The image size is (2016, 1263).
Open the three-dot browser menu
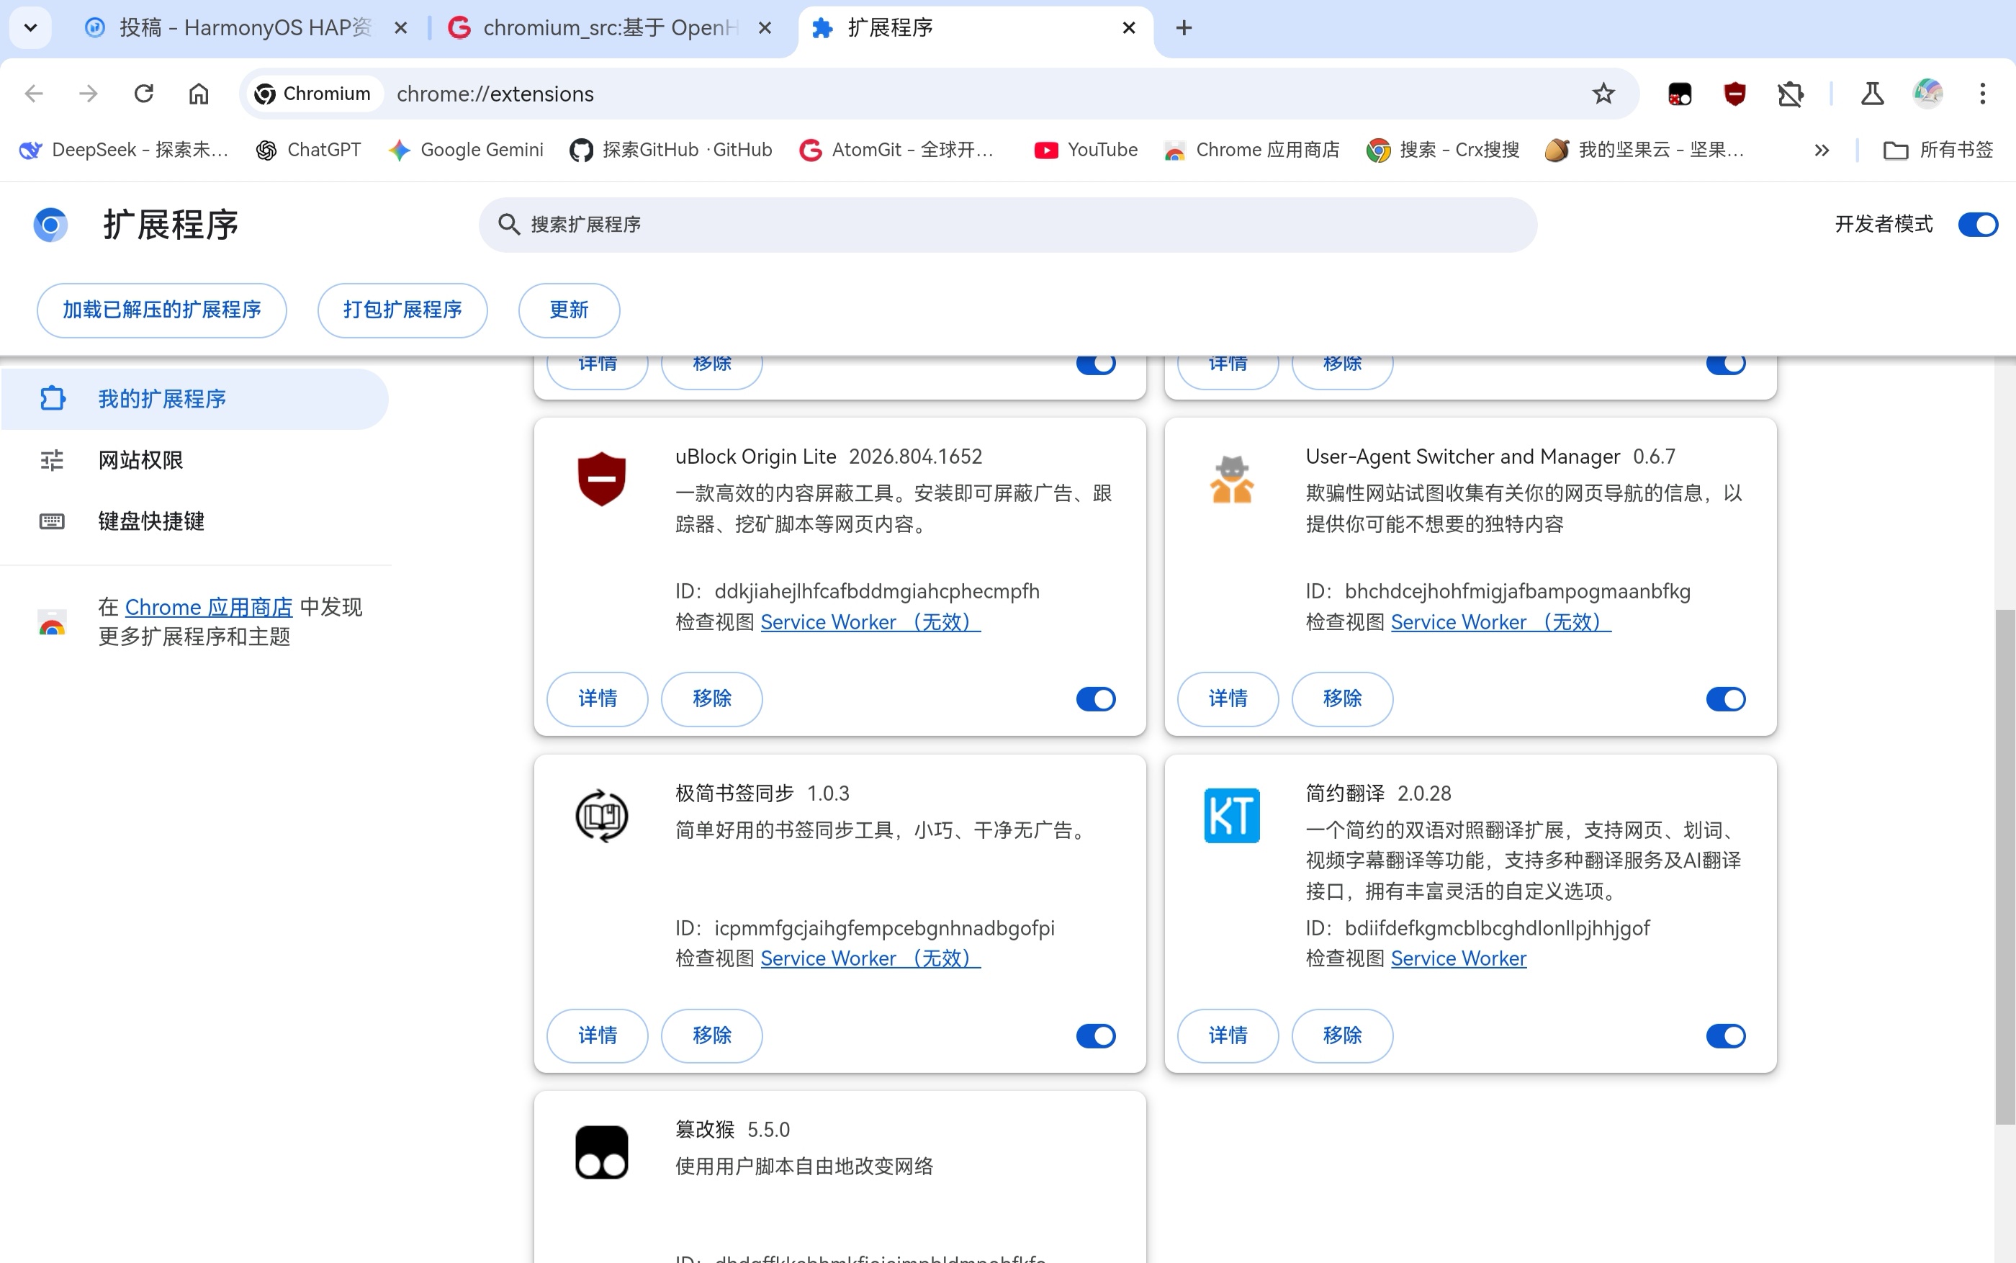coord(1983,94)
